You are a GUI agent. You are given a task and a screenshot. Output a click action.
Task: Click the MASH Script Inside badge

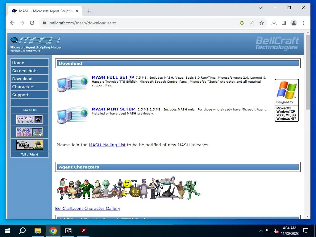coord(30,119)
